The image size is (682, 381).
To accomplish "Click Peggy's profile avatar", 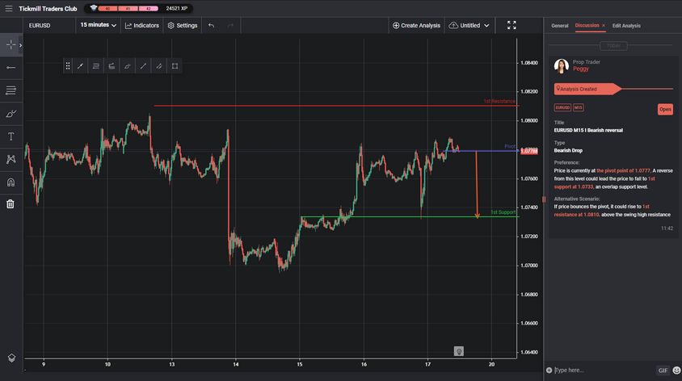I will (562, 66).
